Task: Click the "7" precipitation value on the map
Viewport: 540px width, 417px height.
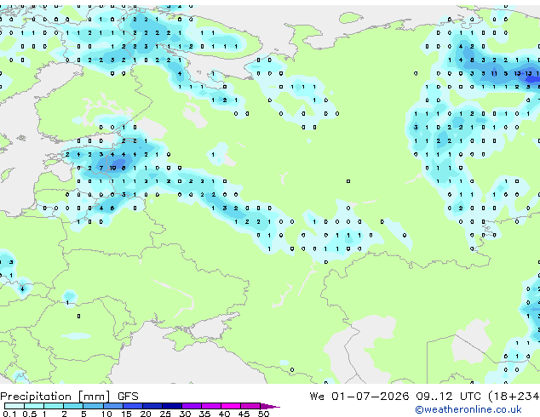Action: pos(101,168)
